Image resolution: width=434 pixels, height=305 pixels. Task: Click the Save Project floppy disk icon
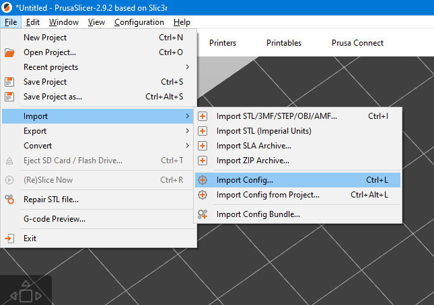tap(9, 82)
